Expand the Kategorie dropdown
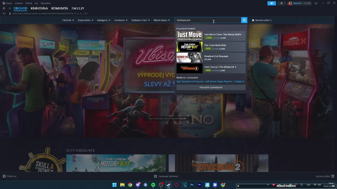Image resolution: width=337 pixels, height=189 pixels. pyautogui.click(x=104, y=20)
